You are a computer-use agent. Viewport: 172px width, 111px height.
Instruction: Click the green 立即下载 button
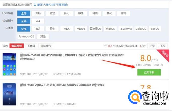[149, 72]
